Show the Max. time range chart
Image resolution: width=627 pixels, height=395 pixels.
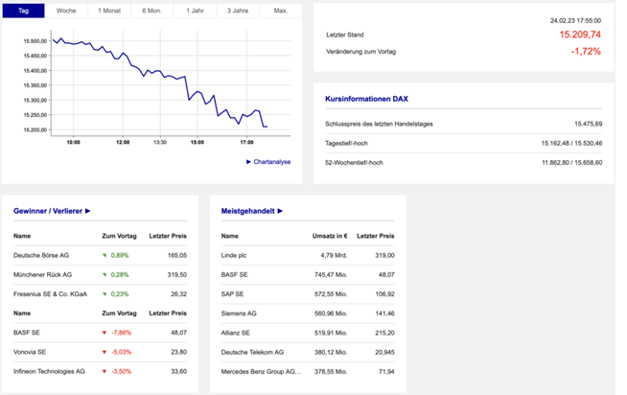coord(280,10)
